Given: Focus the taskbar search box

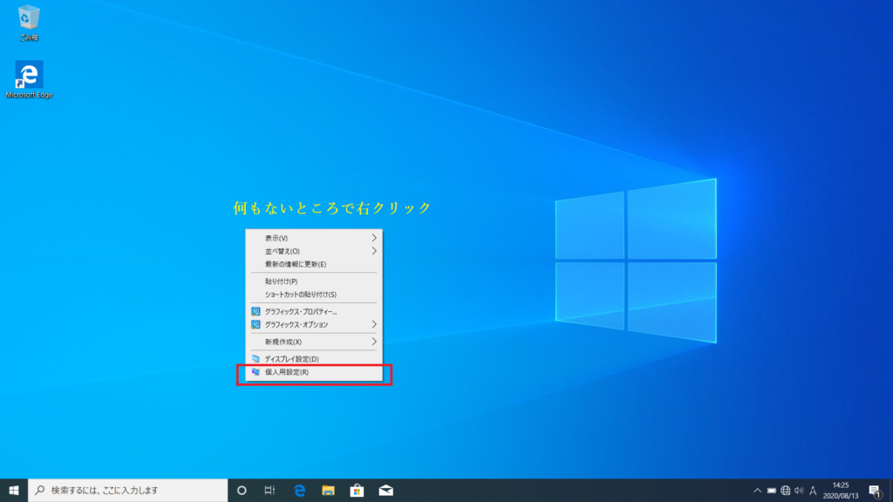Looking at the screenshot, I should coord(128,490).
